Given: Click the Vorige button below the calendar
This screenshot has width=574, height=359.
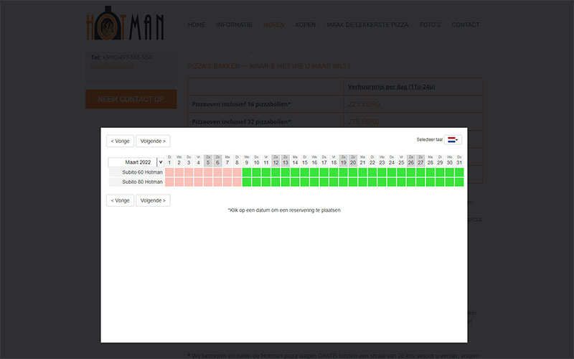Looking at the screenshot, I should click(x=120, y=200).
